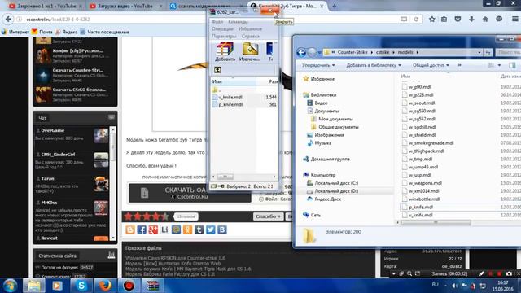This screenshot has height=293, width=521.
Task: Open WinRAR Команды menu
Action: [x=238, y=22]
